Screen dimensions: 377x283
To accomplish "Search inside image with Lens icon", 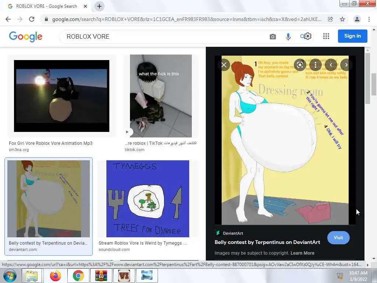I will click(x=300, y=65).
